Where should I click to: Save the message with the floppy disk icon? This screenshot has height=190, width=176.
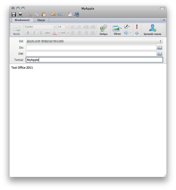14,14
